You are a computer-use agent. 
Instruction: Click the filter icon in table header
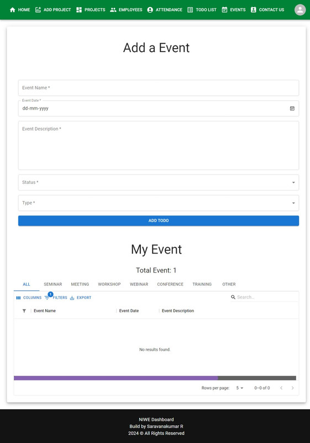point(24,311)
